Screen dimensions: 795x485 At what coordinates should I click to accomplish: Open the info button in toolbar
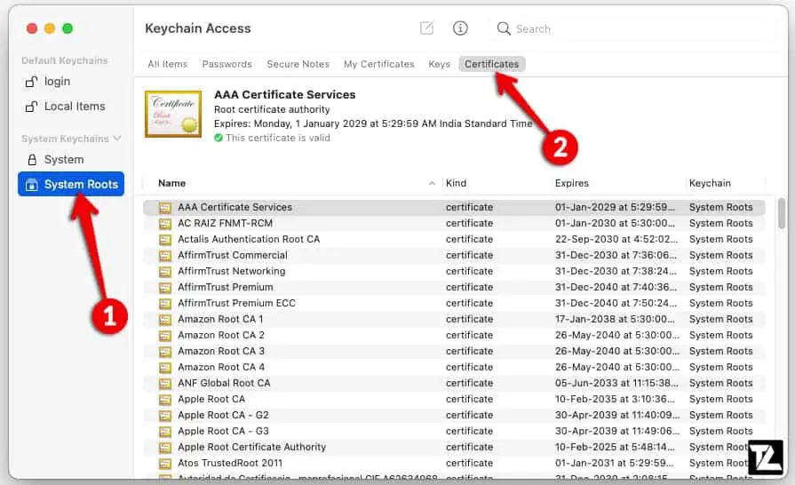pyautogui.click(x=460, y=28)
